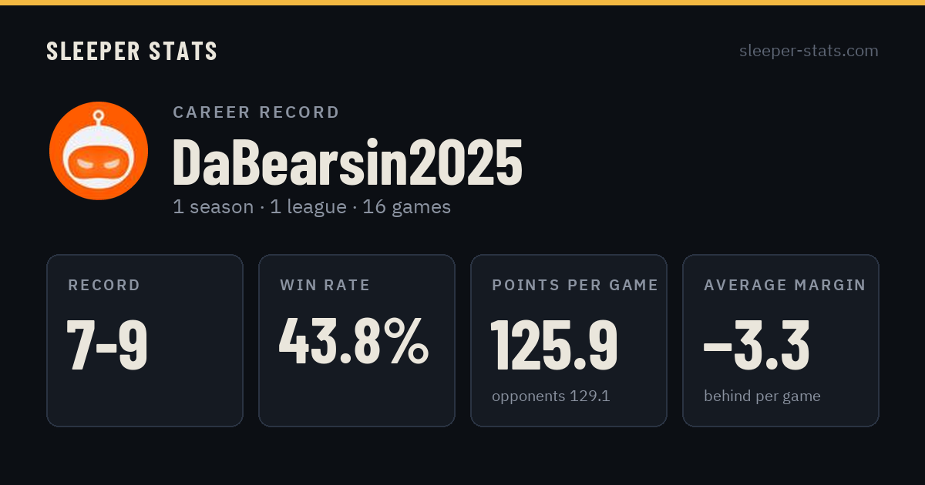Click the AVERAGE MARGIN card heading
This screenshot has height=485, width=925.
tap(785, 286)
